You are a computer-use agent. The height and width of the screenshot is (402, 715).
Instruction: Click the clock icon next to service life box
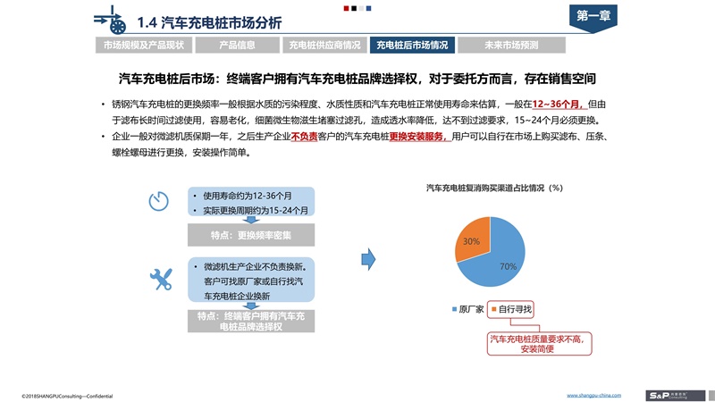[x=158, y=201]
